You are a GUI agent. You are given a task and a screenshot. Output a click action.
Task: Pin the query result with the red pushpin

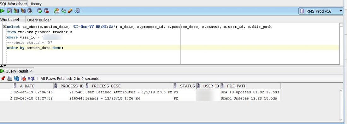pyautogui.click(x=3, y=78)
